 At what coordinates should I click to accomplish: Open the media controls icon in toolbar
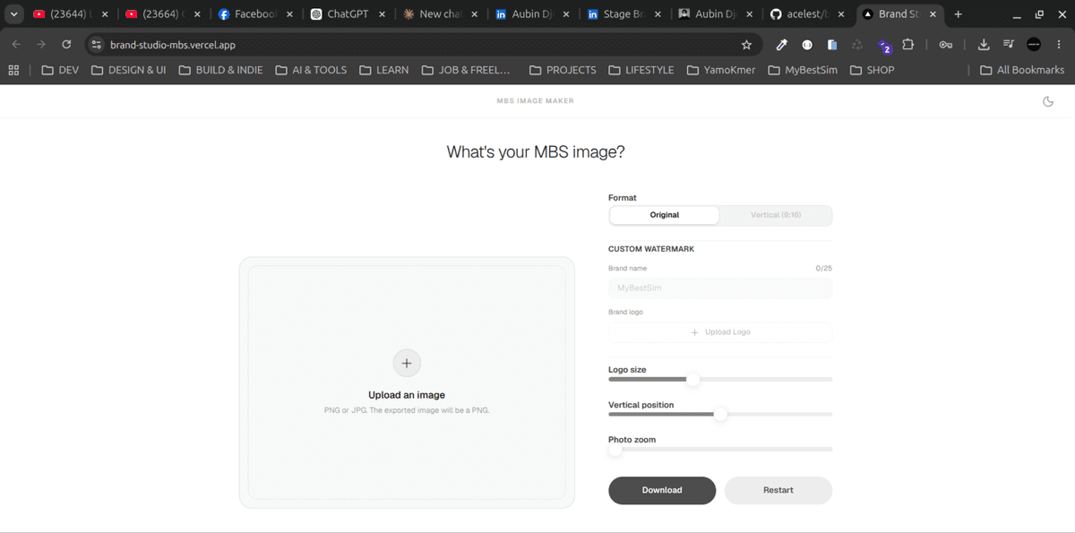click(1009, 44)
